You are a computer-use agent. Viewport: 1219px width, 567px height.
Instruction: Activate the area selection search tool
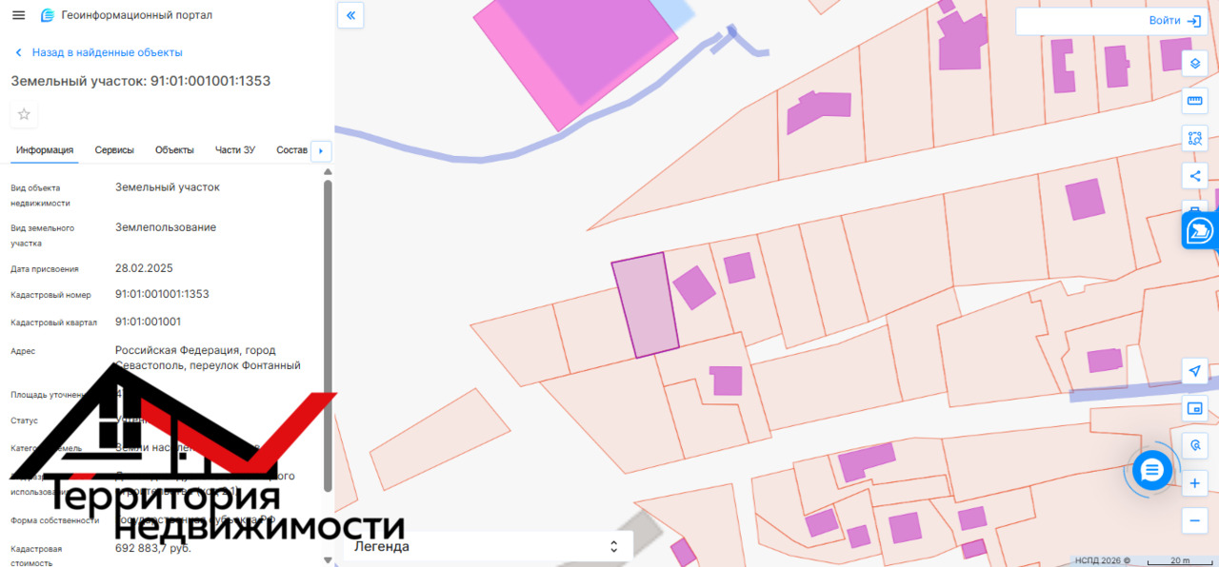1194,138
